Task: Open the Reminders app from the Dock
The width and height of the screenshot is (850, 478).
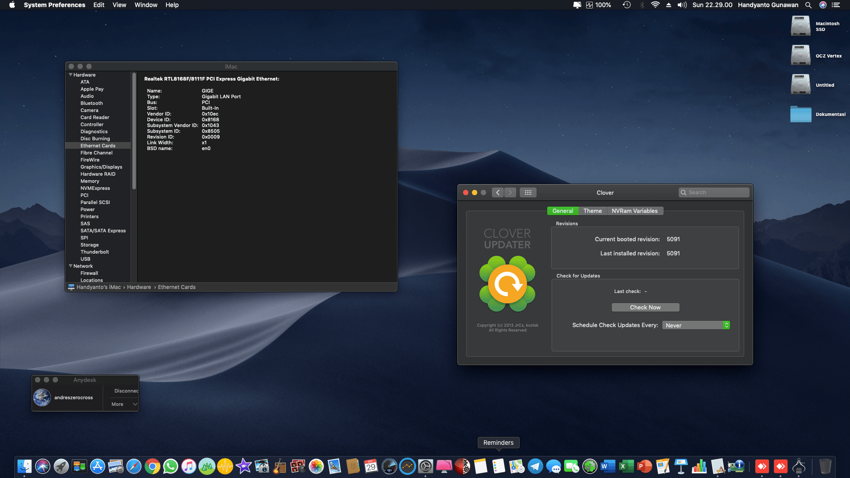Action: pyautogui.click(x=498, y=466)
